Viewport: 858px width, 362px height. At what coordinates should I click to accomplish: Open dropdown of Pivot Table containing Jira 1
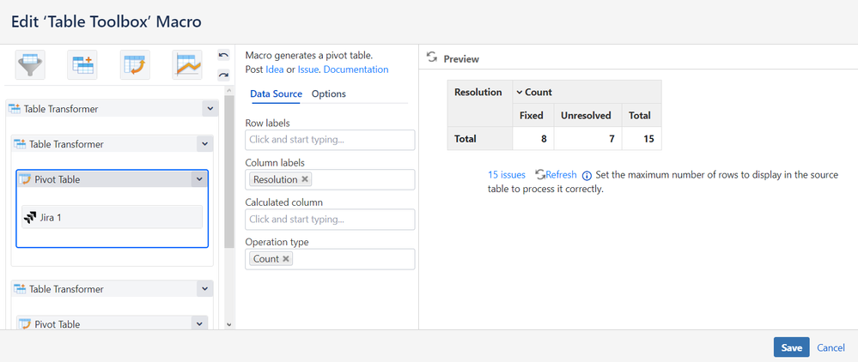[x=199, y=179]
